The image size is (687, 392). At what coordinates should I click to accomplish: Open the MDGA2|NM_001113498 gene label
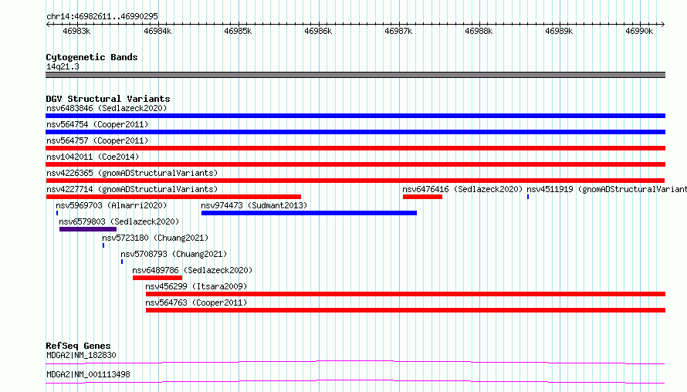click(x=88, y=374)
